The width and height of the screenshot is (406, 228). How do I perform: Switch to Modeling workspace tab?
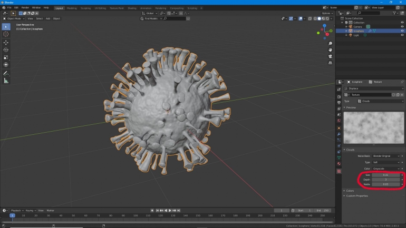[x=72, y=8]
